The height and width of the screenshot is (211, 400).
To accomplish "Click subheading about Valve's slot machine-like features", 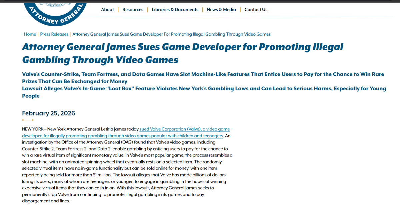I will [x=203, y=78].
